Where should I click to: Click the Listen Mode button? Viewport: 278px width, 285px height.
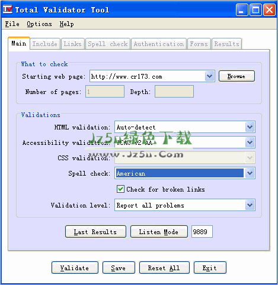click(x=159, y=232)
